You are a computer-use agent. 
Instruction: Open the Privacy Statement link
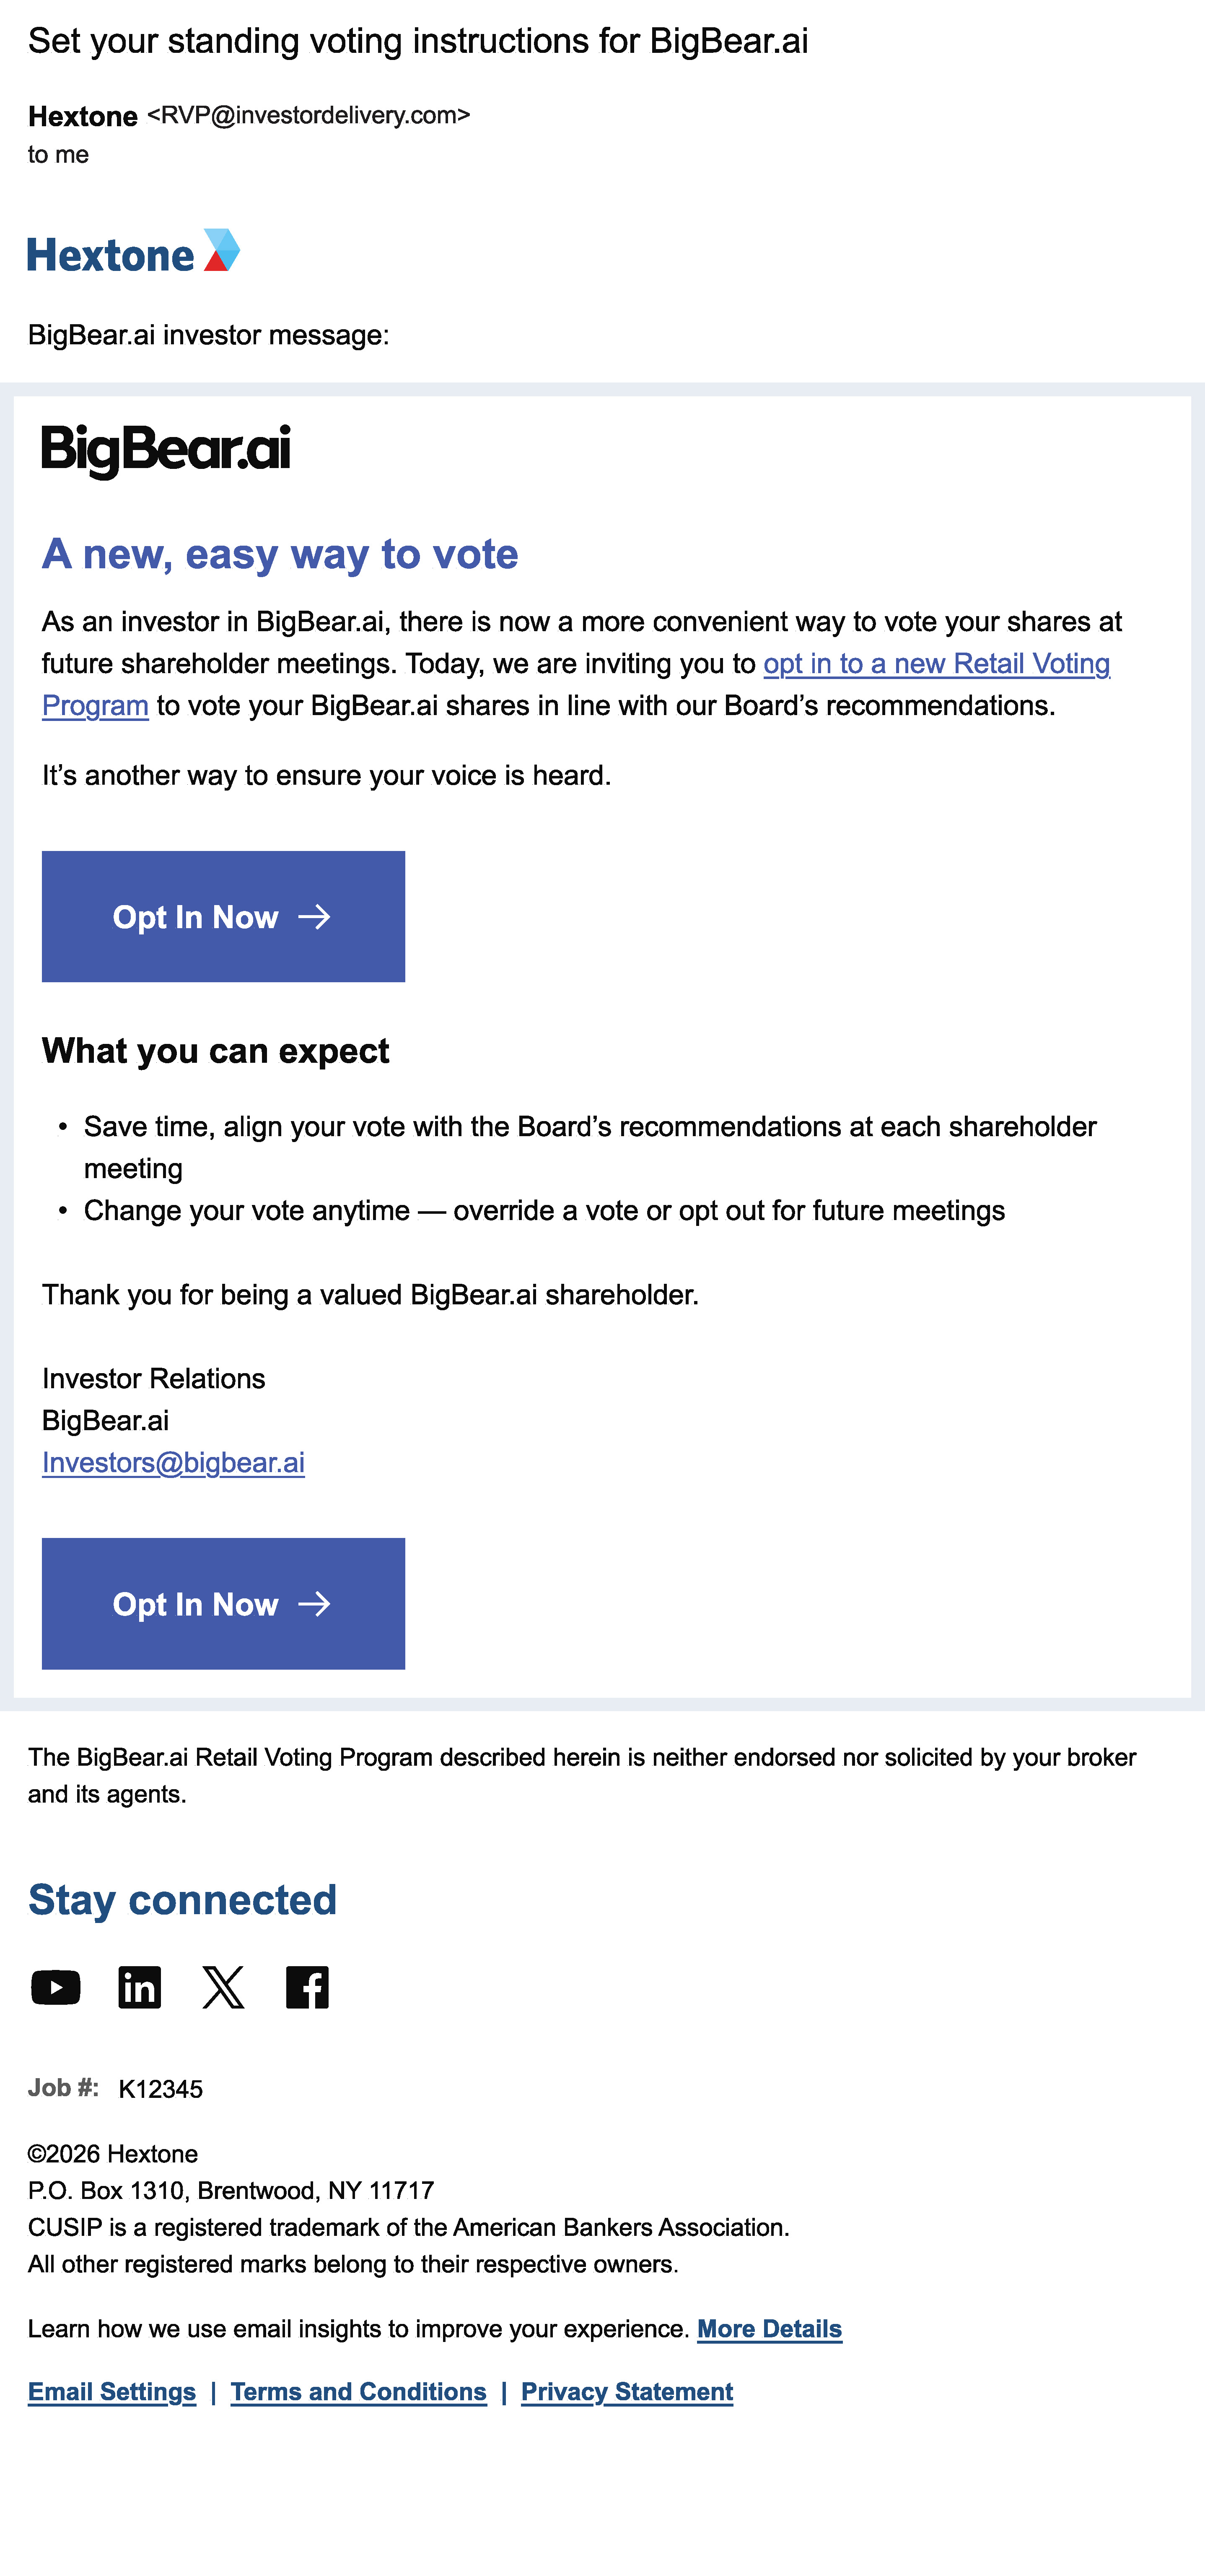coord(627,2392)
